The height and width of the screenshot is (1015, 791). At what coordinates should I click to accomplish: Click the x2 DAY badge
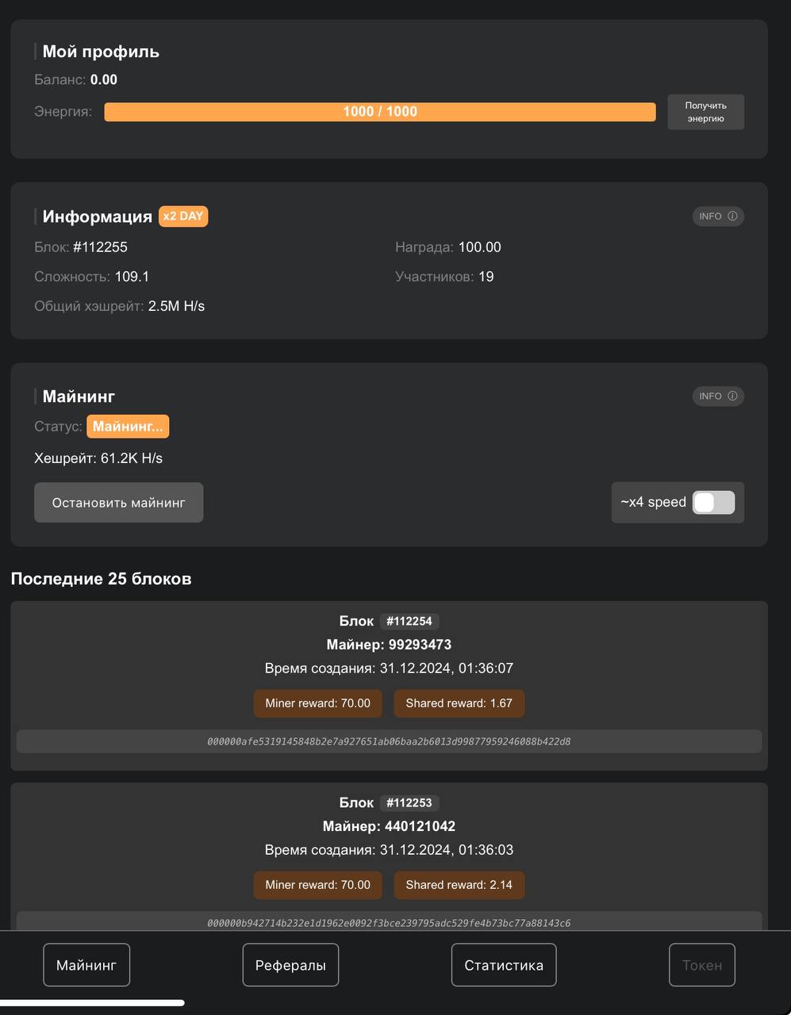coord(183,216)
